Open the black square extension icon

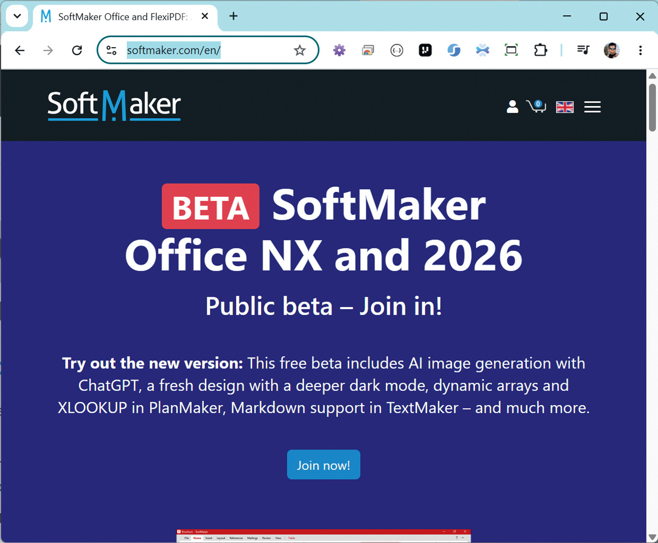click(x=426, y=50)
